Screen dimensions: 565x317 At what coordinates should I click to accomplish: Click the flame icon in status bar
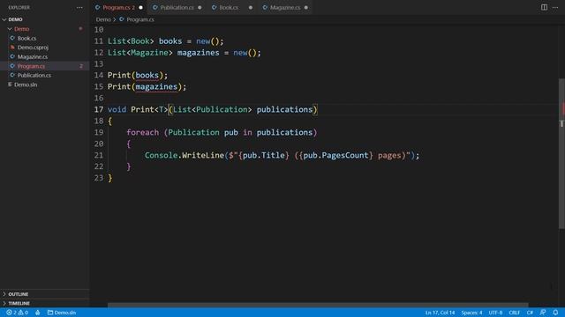pos(37,313)
